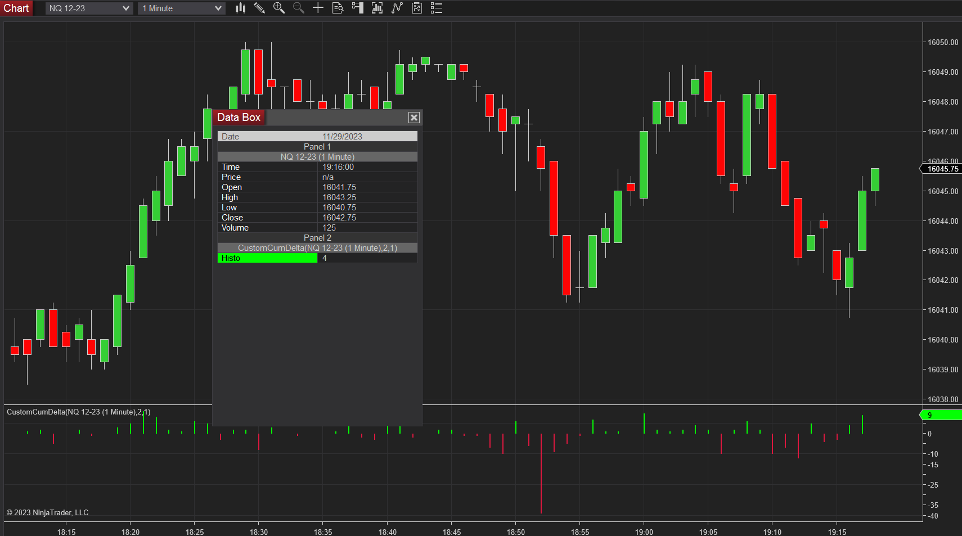Select the Data Box title tab

coord(239,117)
